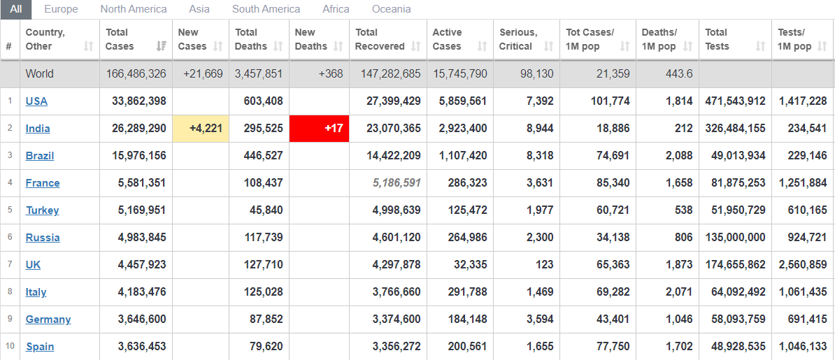Screen dimensions: 835x360
Task: Open the USA country link
Action: click(36, 101)
